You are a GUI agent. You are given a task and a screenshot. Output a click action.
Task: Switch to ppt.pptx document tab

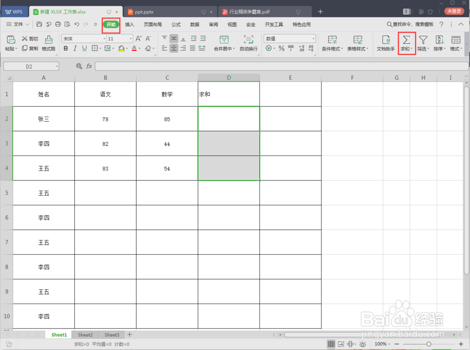pos(170,12)
